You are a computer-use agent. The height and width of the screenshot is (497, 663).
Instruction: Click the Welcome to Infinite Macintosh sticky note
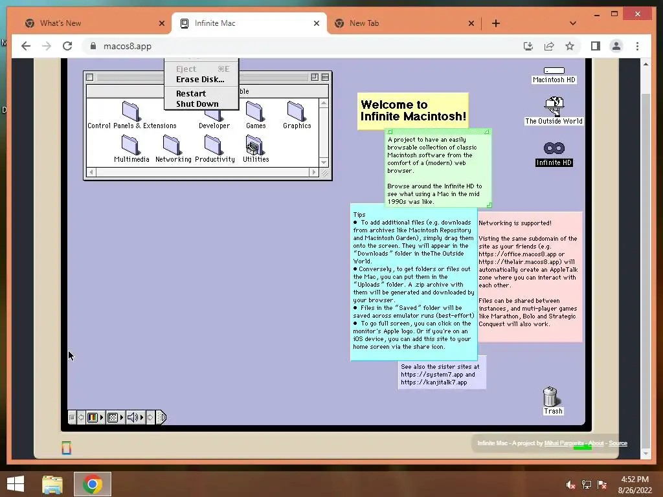pos(413,111)
